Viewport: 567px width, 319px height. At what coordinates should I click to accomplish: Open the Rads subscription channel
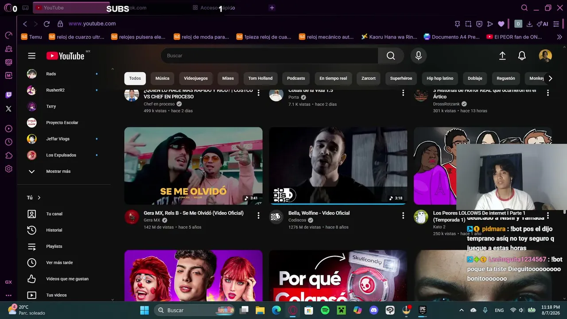63,74
